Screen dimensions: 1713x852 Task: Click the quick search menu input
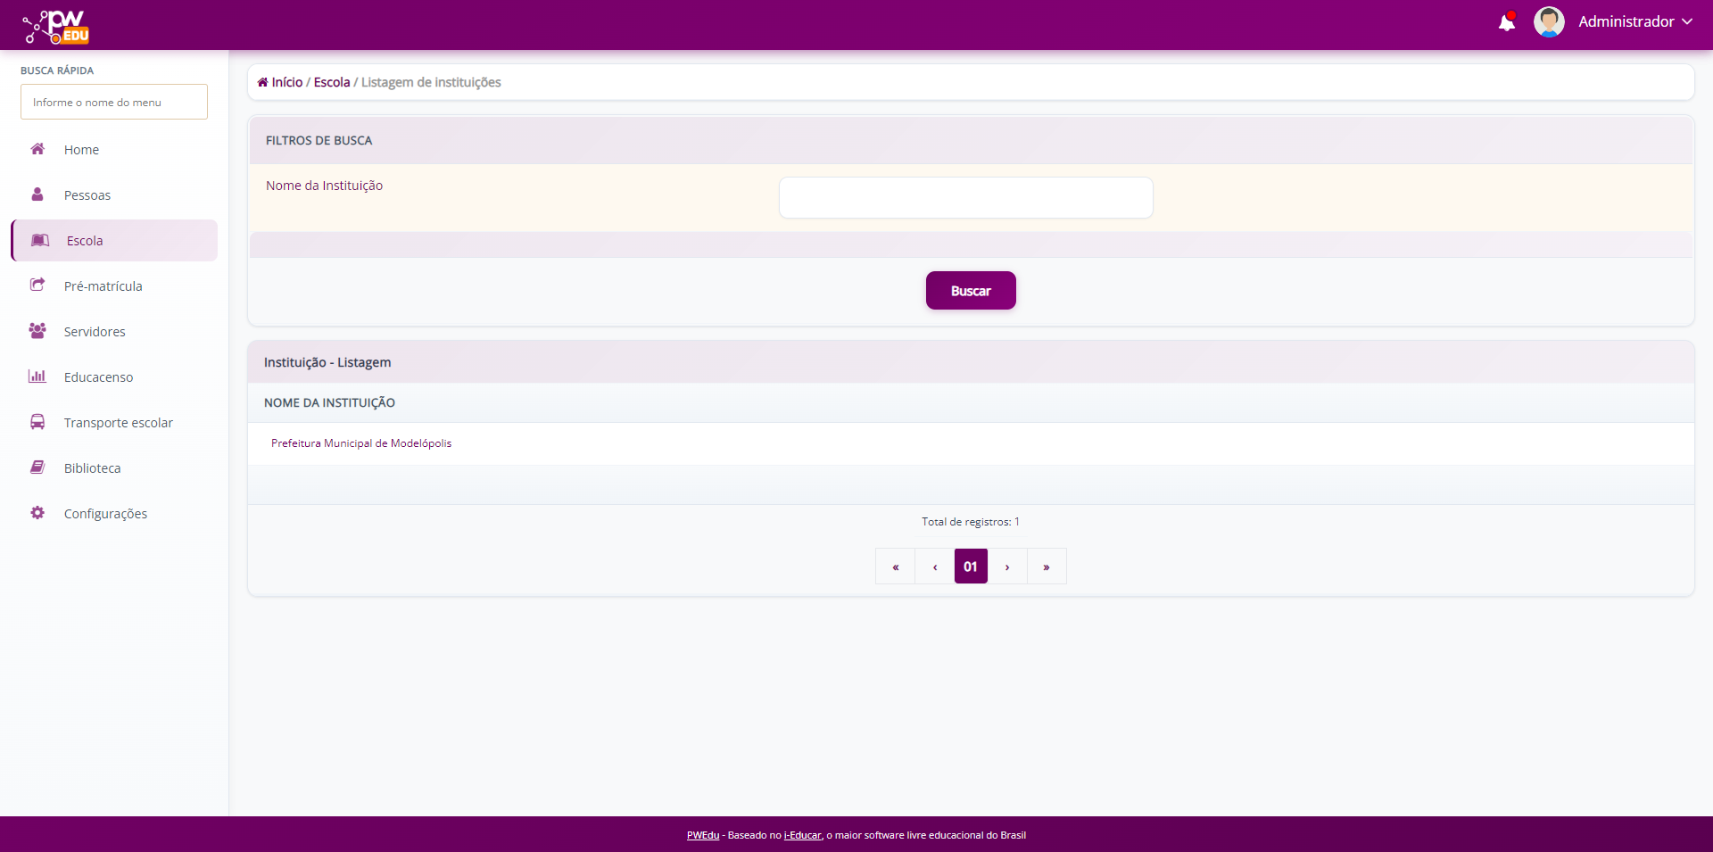tap(114, 103)
